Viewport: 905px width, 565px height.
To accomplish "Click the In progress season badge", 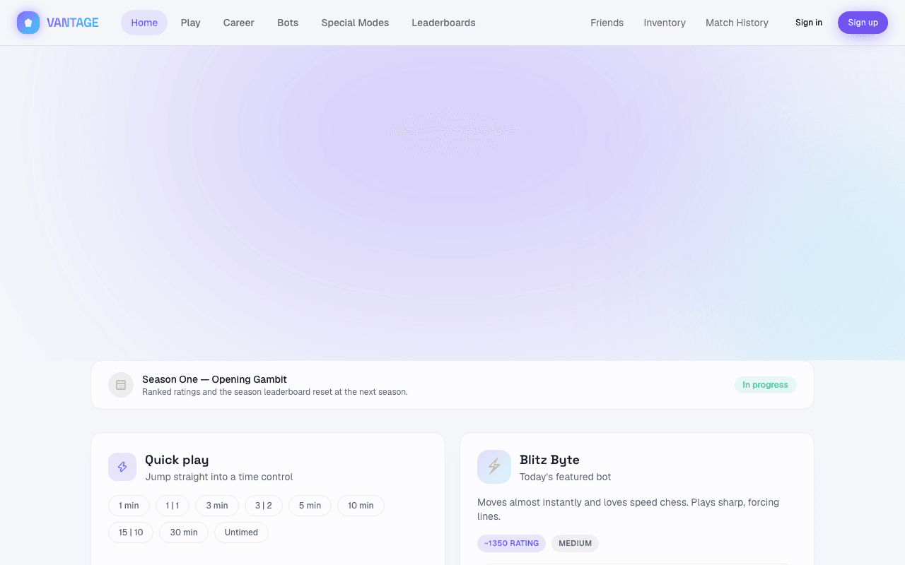I will (765, 385).
